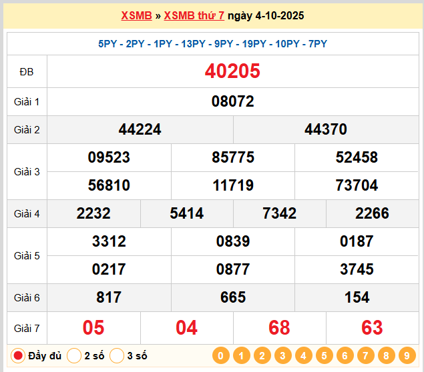This screenshot has height=372, width=424.
Task: Choose the digit 4 filter circle
Action: (303, 355)
